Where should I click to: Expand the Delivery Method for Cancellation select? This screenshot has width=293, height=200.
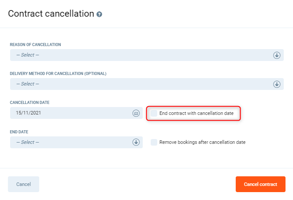141,84
